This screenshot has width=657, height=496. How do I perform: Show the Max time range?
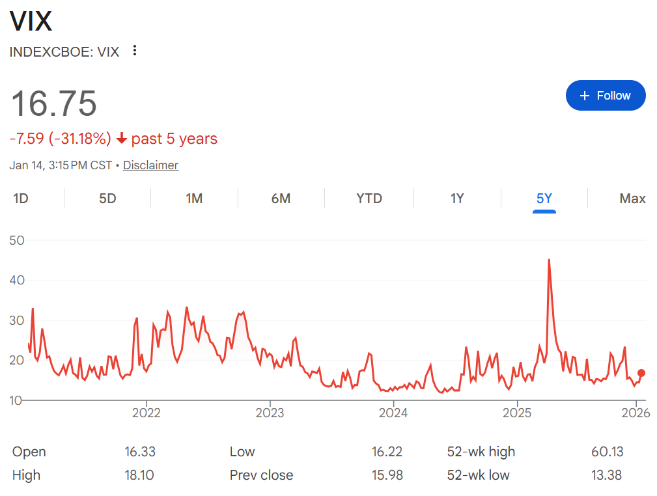632,199
